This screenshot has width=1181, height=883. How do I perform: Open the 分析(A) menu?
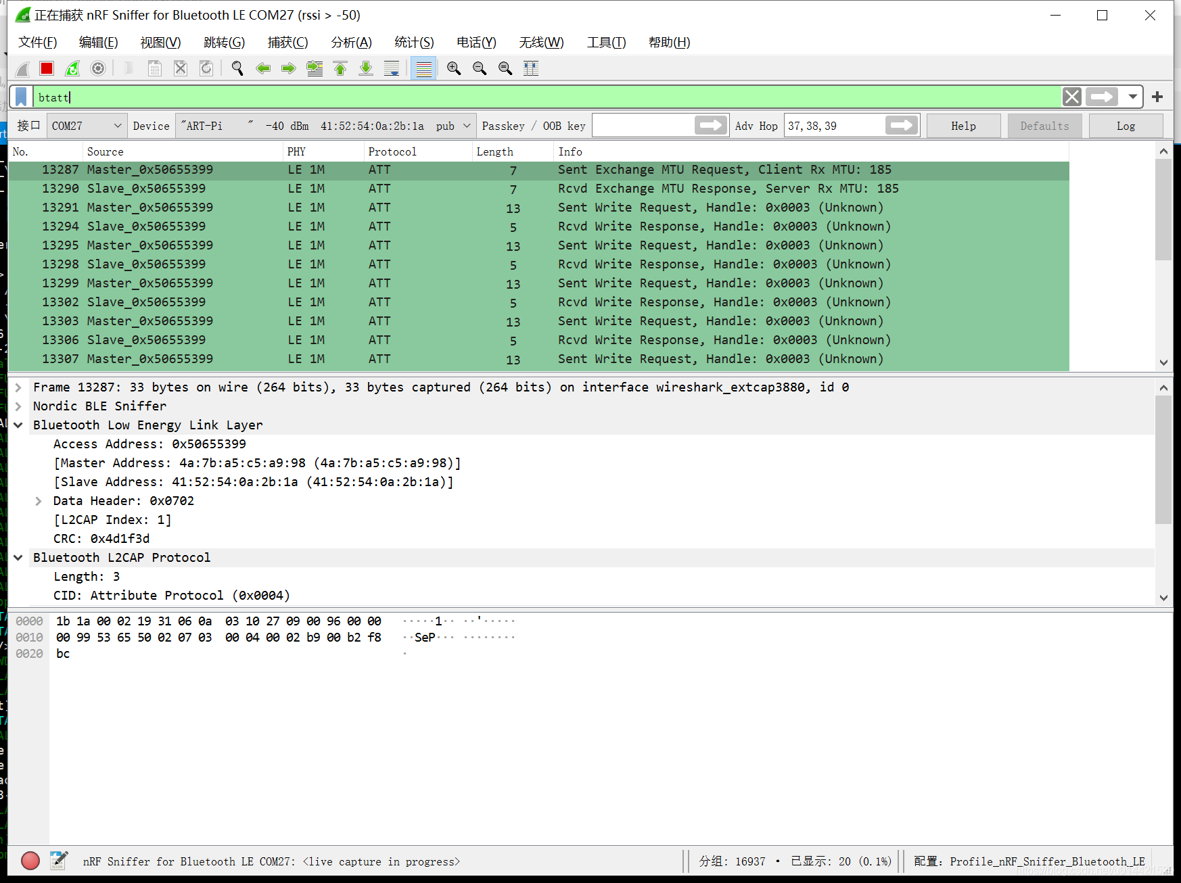click(352, 43)
